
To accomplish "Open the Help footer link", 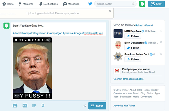I will 140,90.
